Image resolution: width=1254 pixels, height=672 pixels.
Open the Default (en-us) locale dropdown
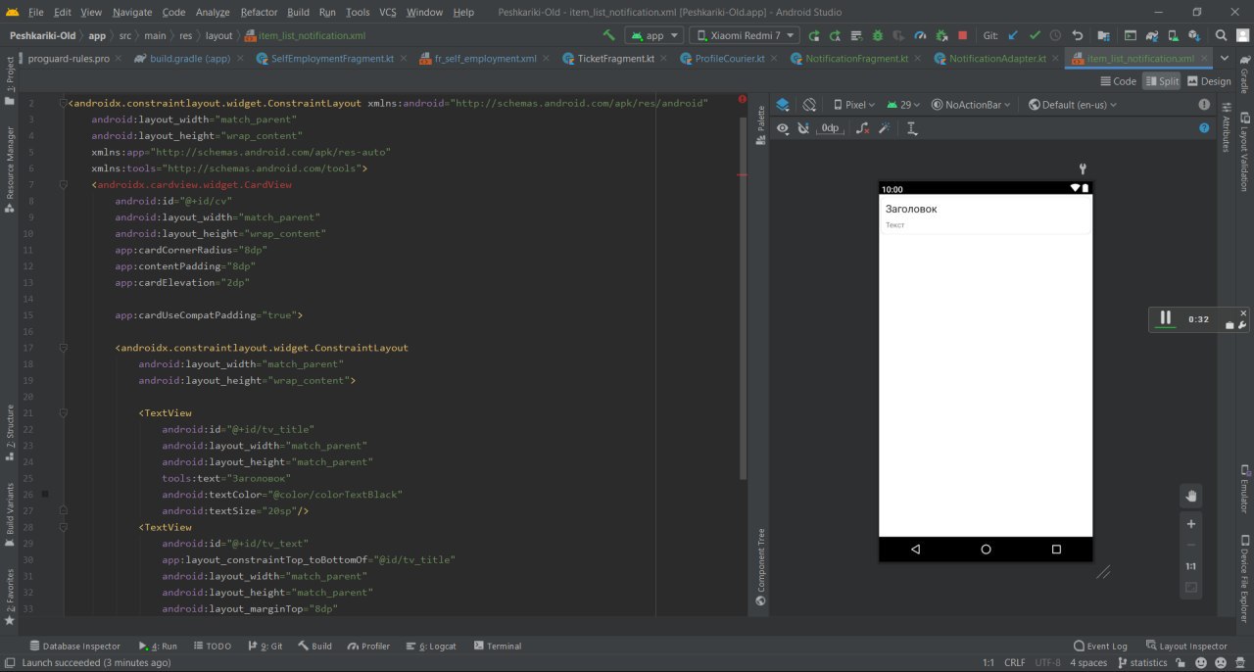(1072, 105)
